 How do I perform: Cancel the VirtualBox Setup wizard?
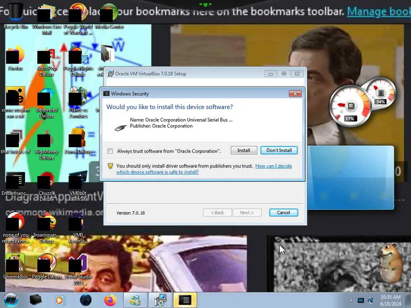point(283,213)
